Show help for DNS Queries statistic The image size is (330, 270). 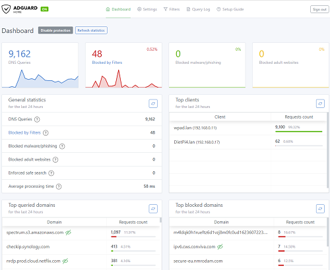(x=37, y=119)
